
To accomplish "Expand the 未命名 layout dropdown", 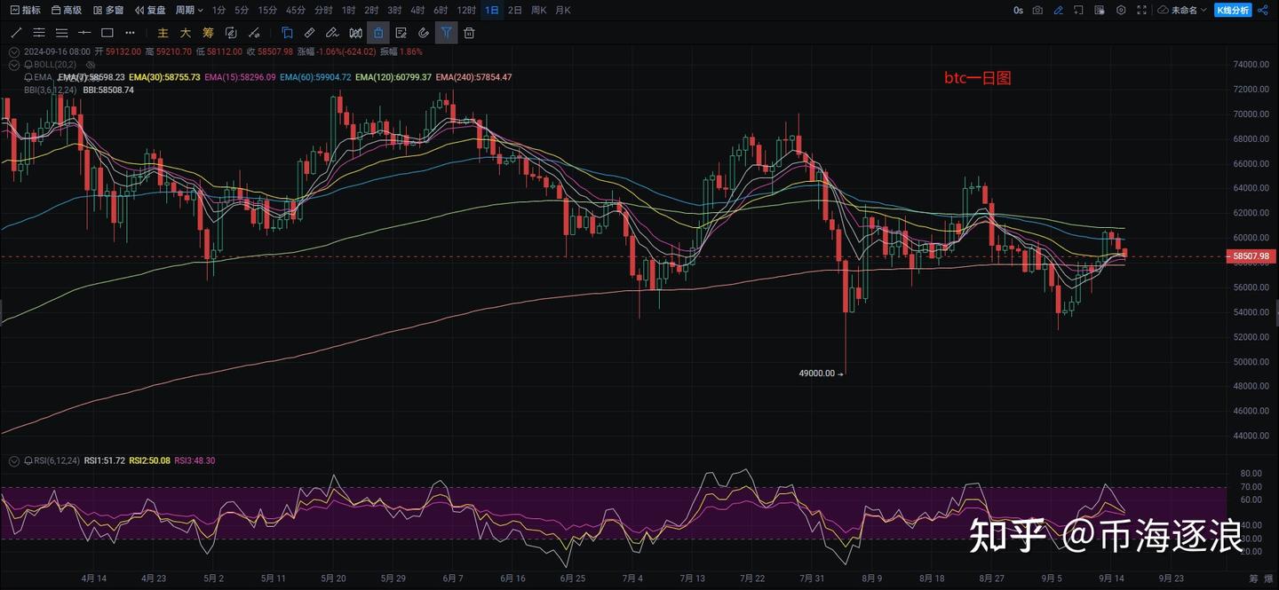I will coord(1183,10).
